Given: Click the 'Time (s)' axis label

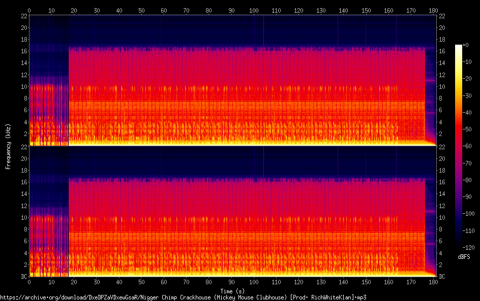Looking at the screenshot, I should coord(231,291).
